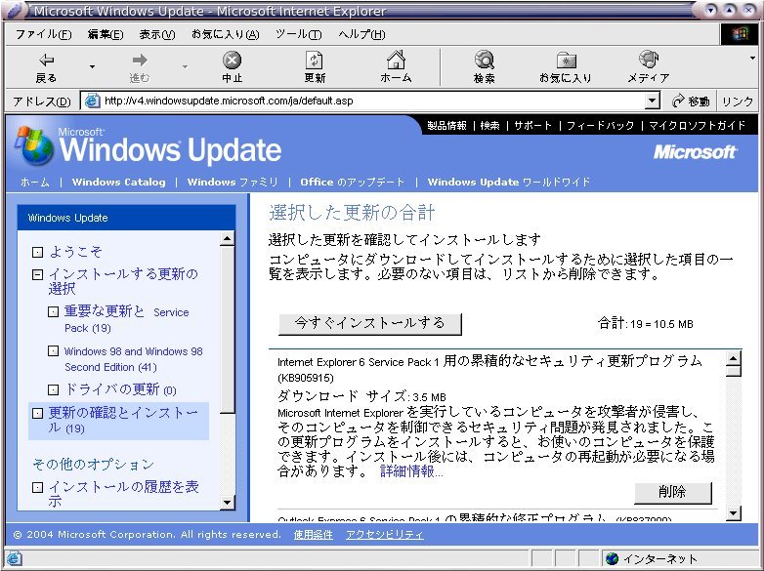
Task: Open インストールの履歴を表示 link
Action: tap(123, 494)
